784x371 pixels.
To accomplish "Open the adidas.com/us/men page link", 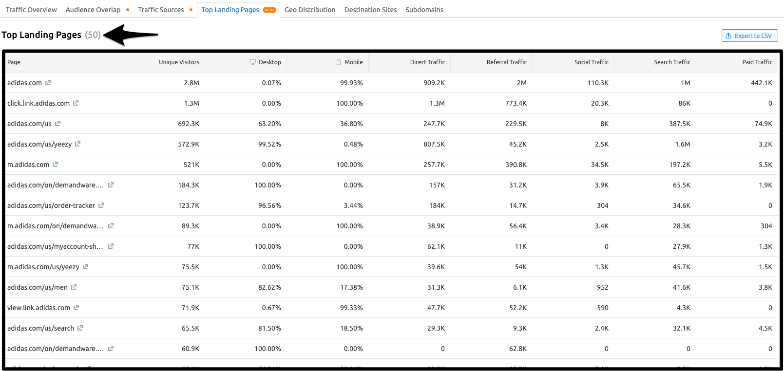I will (x=38, y=287).
